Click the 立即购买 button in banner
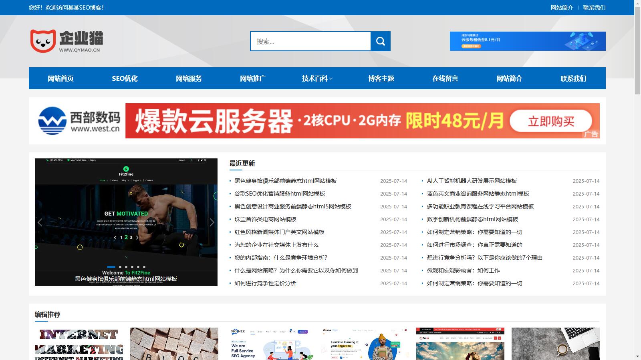The image size is (641, 360). pos(550,121)
